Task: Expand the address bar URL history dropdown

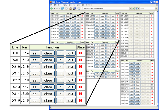Action: (x=131, y=9)
